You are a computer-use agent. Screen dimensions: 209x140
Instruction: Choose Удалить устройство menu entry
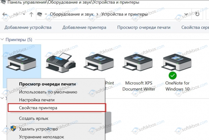tap(38, 129)
